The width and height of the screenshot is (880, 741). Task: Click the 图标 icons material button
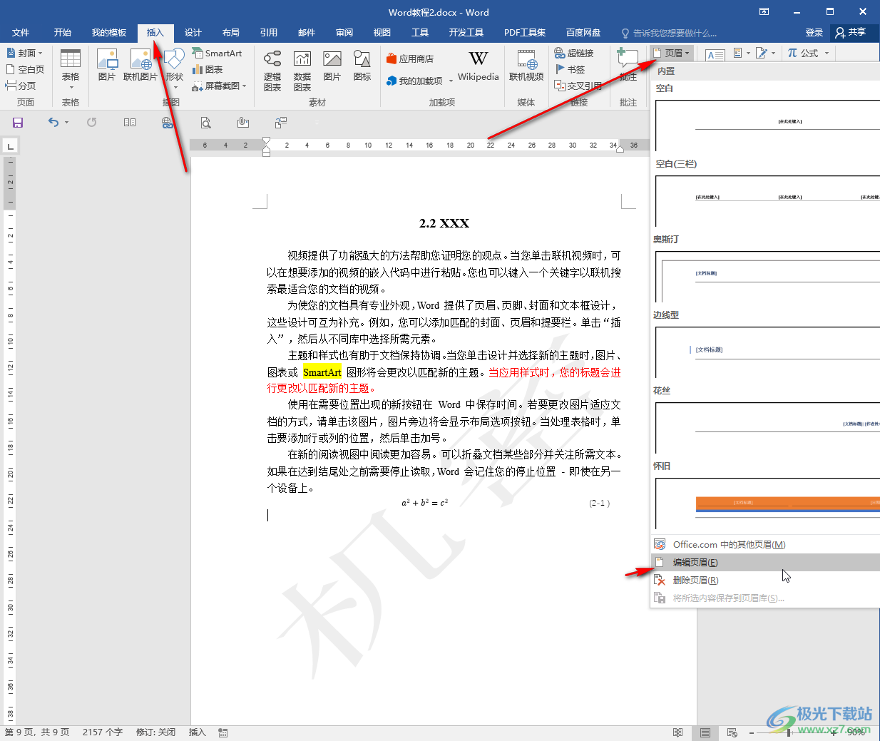coord(362,66)
